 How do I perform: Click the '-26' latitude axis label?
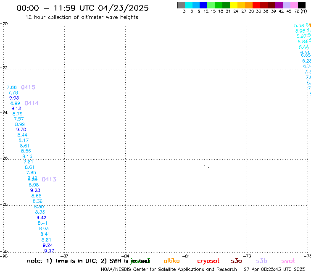[x=4, y=158]
